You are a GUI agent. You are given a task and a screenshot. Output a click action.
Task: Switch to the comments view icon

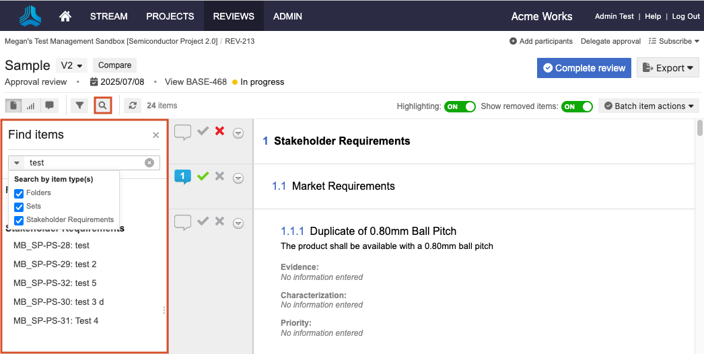(x=49, y=106)
